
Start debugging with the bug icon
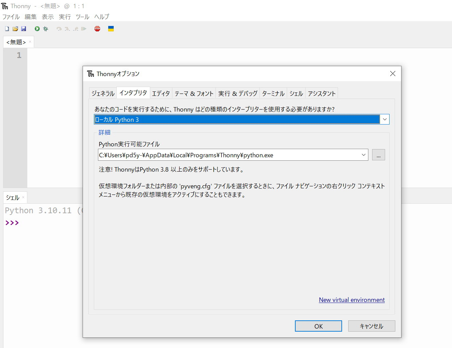pyautogui.click(x=46, y=29)
